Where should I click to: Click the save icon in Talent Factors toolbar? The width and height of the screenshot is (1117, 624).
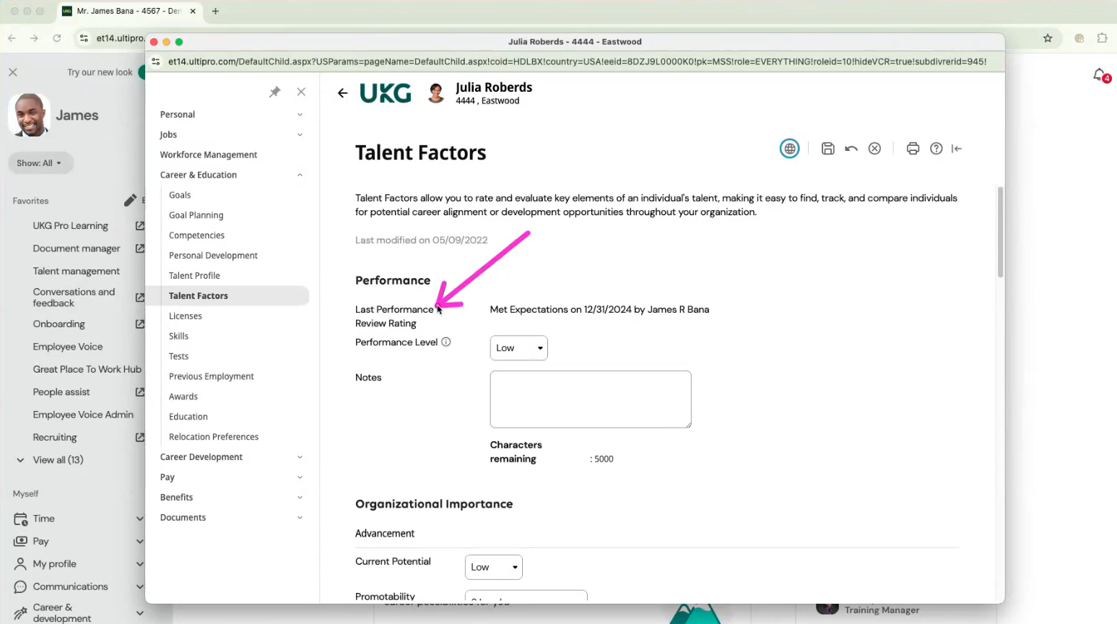(827, 149)
